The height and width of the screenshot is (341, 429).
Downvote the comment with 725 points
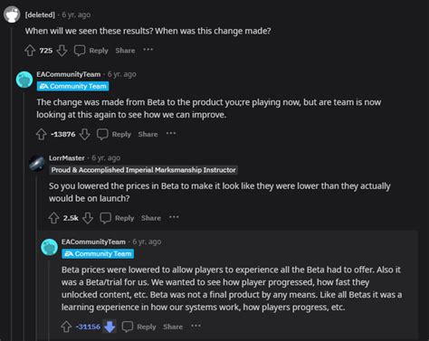tap(62, 51)
